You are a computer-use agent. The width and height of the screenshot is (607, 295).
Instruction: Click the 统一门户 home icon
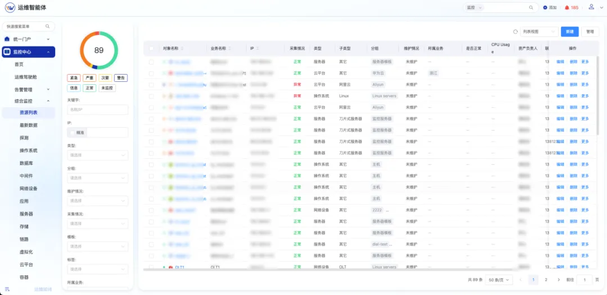(x=7, y=39)
